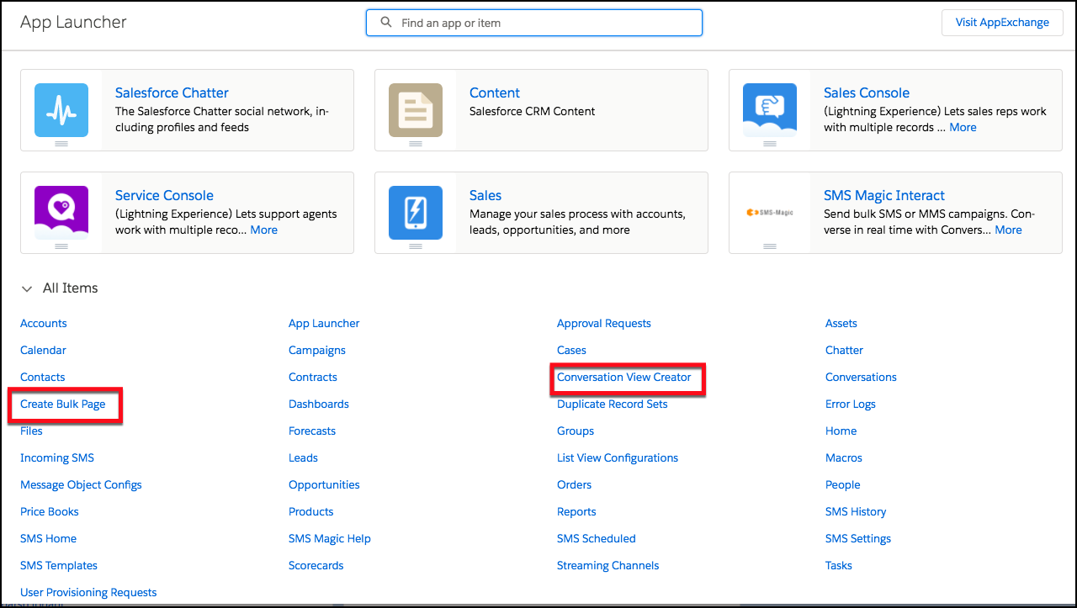Screen dimensions: 1077x608
Task: Open the Opportunities item
Action: [x=324, y=485]
